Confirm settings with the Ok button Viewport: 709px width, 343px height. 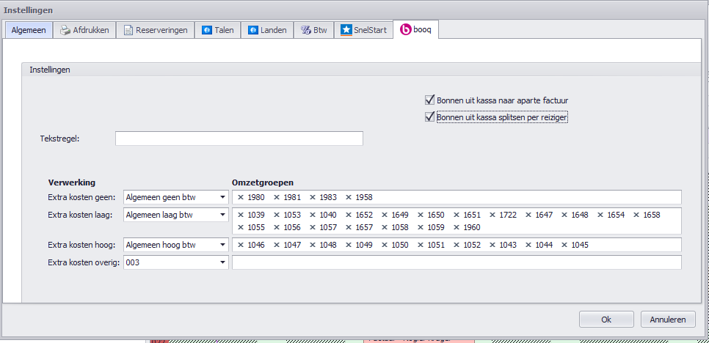[606, 319]
